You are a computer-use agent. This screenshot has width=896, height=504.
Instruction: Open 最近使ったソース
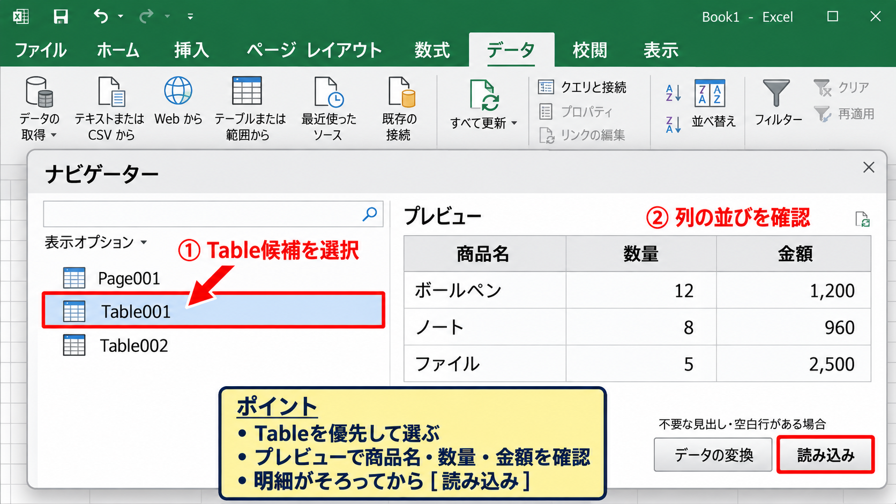tap(328, 108)
